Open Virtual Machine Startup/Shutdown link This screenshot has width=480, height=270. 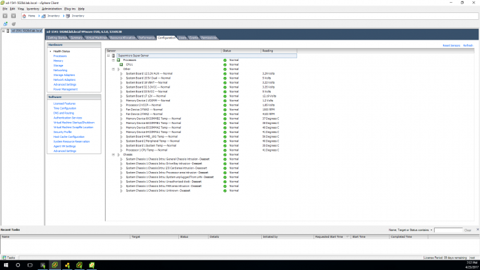point(74,123)
